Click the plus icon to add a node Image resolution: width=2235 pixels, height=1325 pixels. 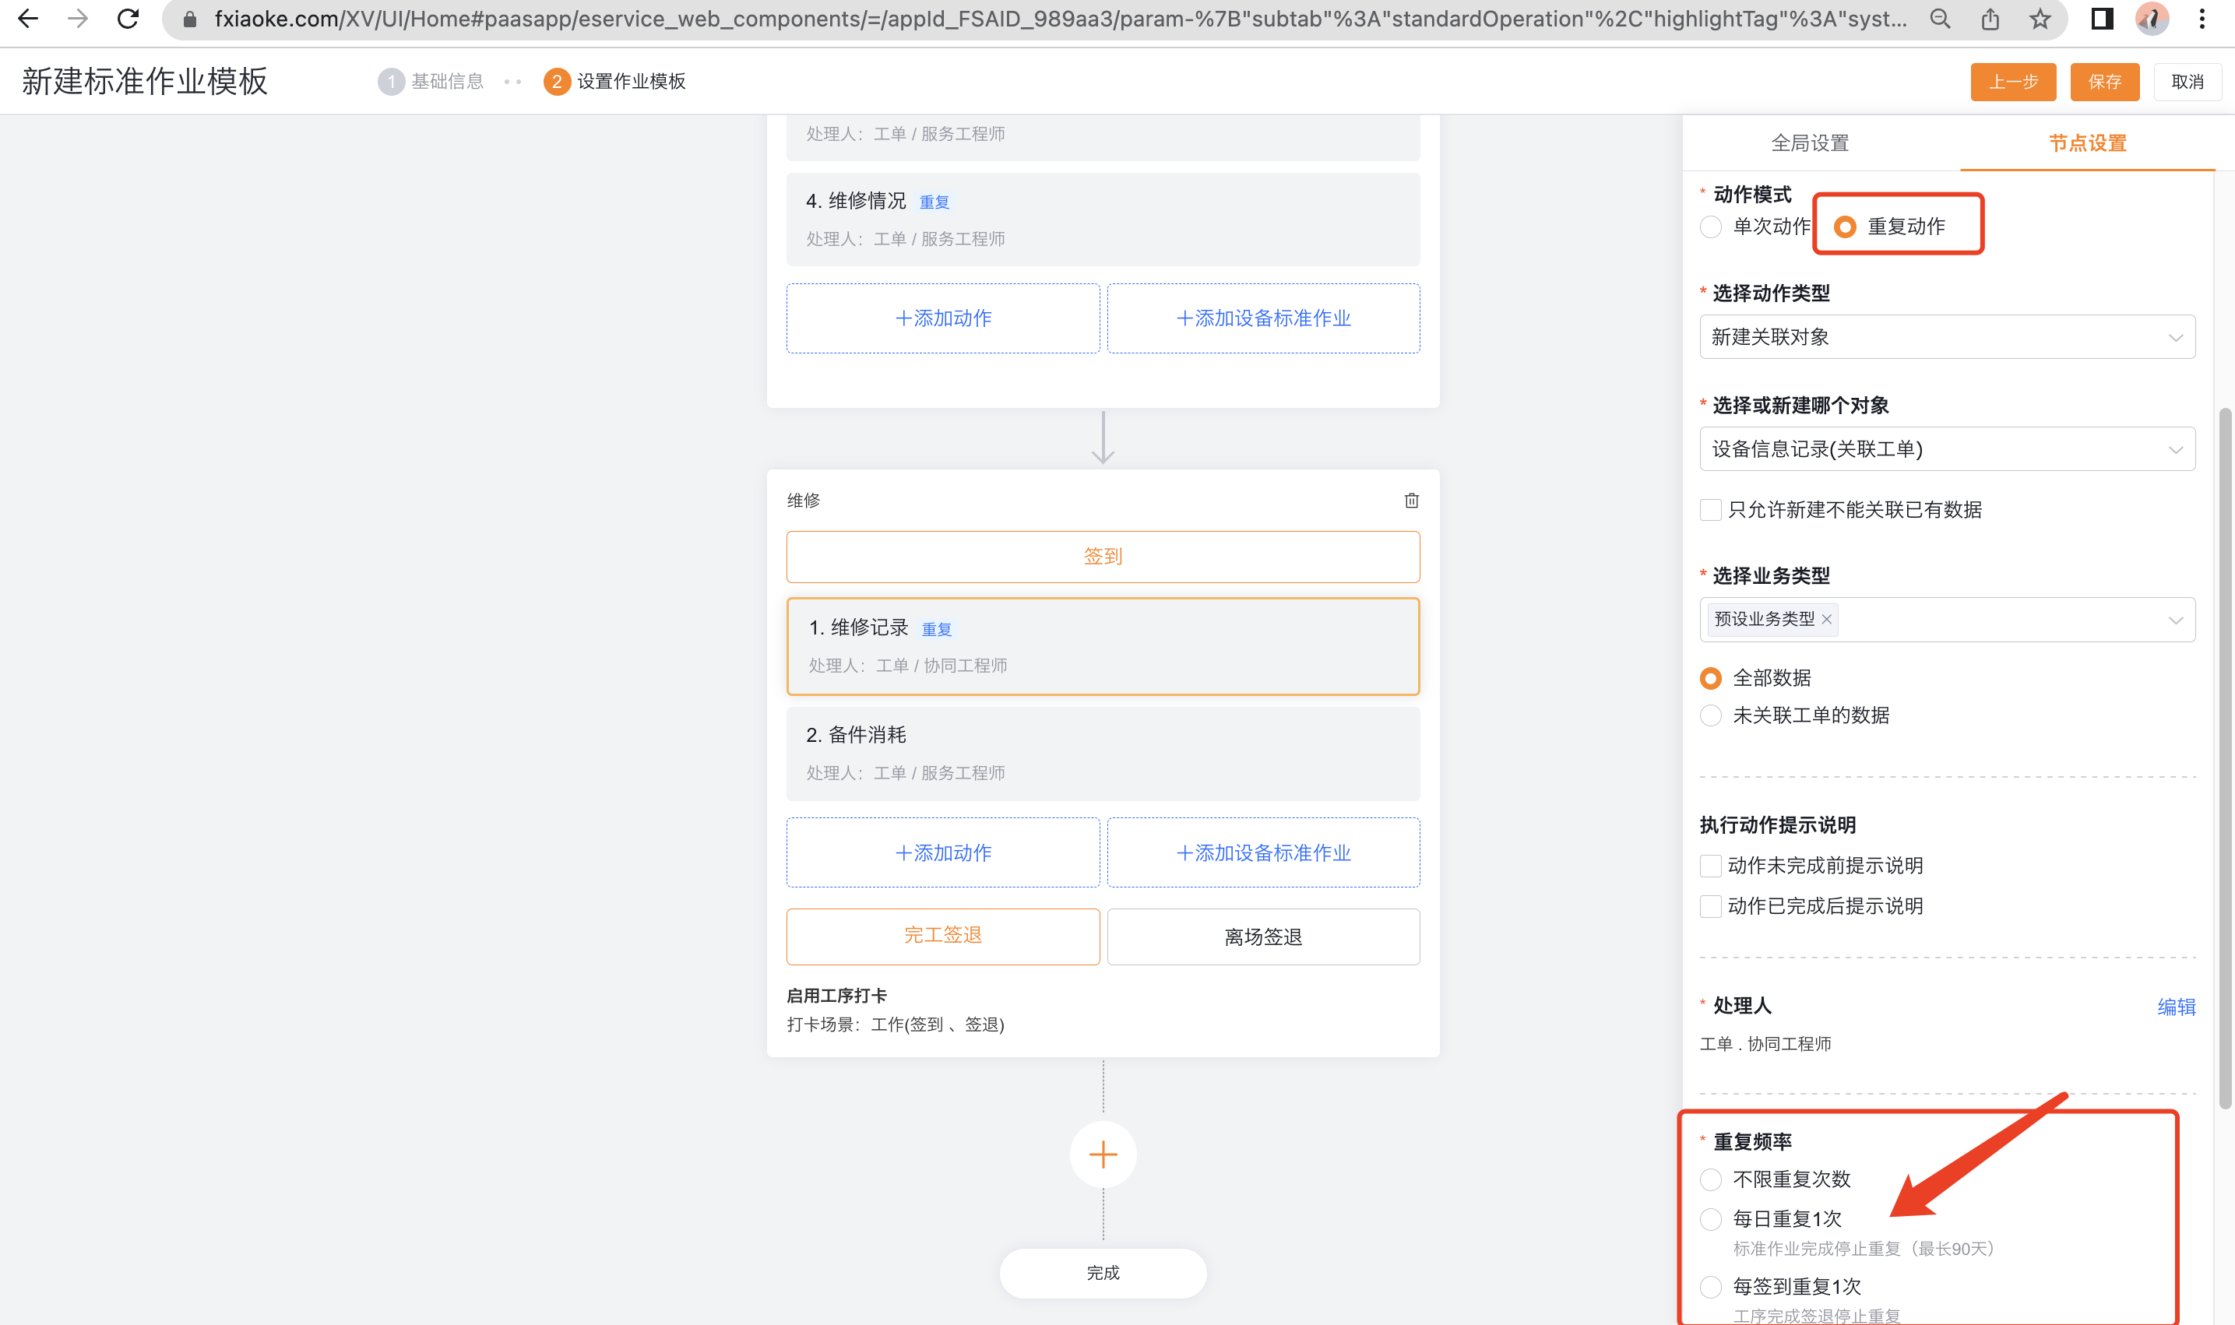1103,1155
